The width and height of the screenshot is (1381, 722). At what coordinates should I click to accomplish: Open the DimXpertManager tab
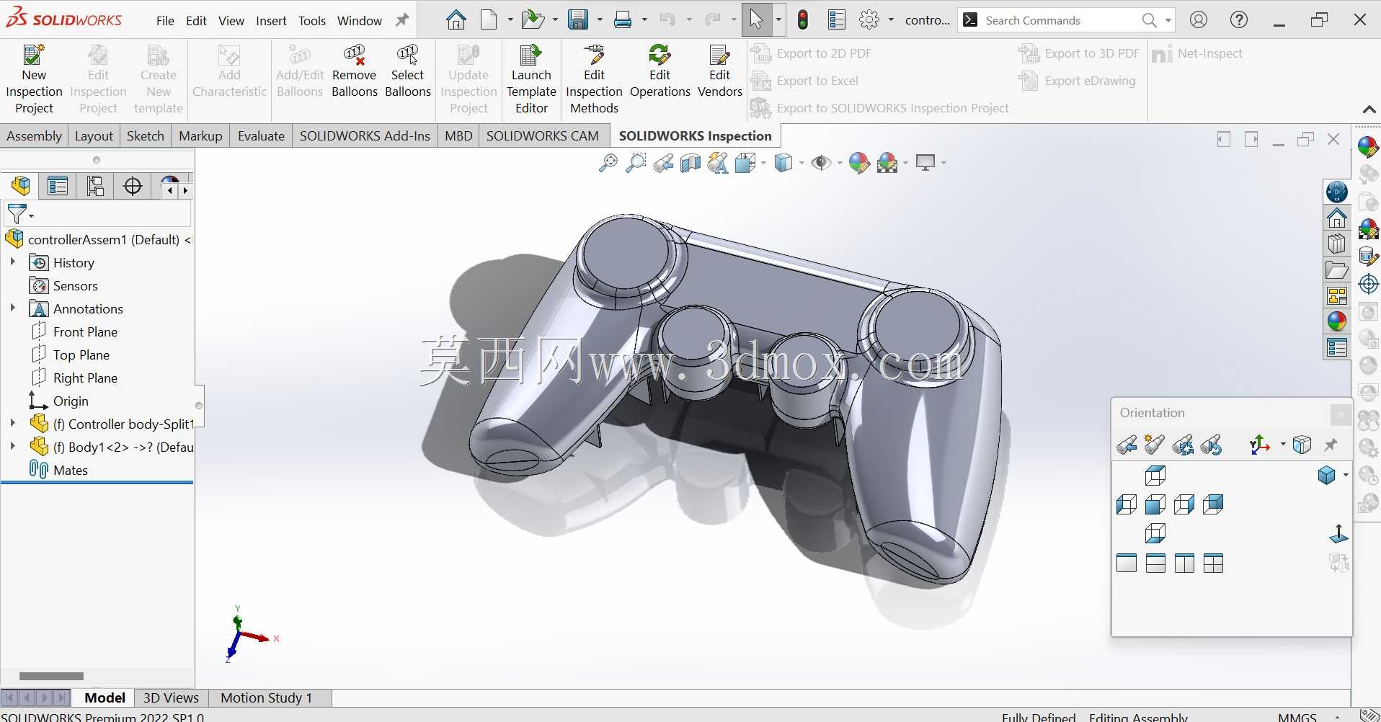[x=133, y=187]
